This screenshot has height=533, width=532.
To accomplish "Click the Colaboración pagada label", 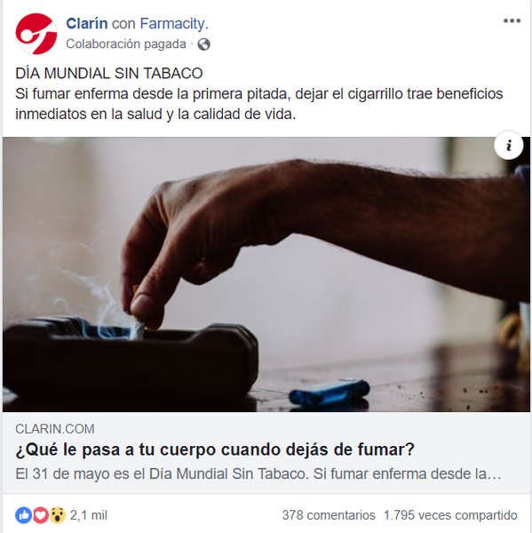I will pos(126,44).
